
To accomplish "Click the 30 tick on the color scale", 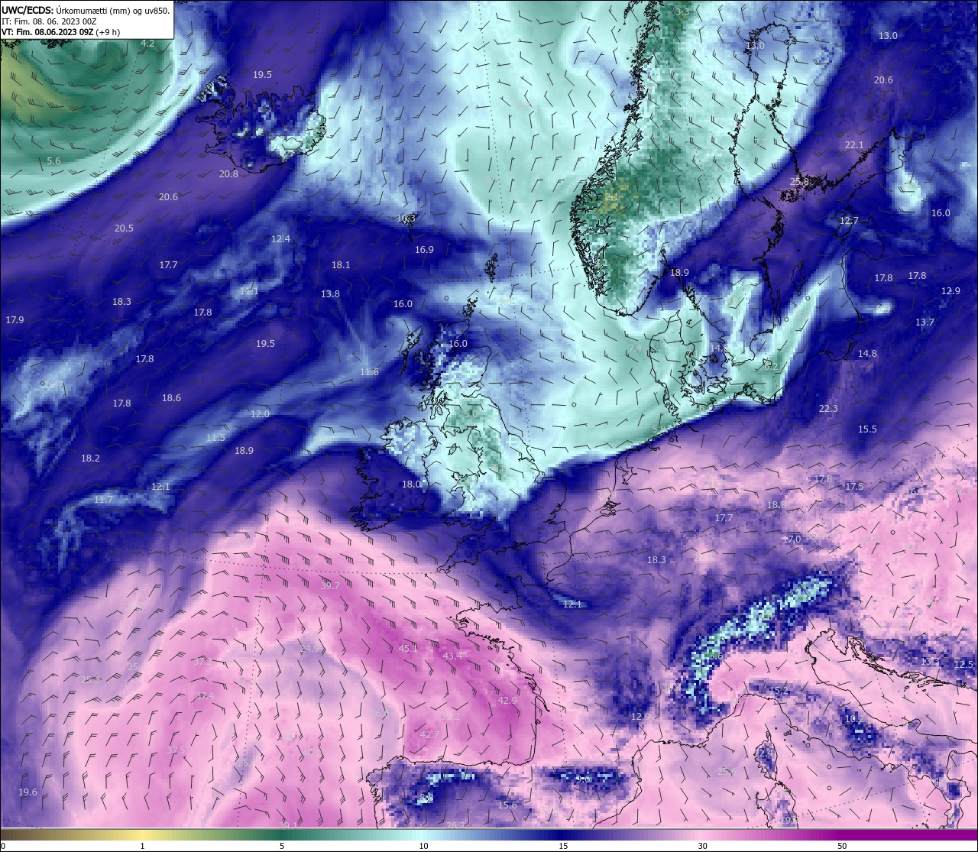I will [x=702, y=846].
